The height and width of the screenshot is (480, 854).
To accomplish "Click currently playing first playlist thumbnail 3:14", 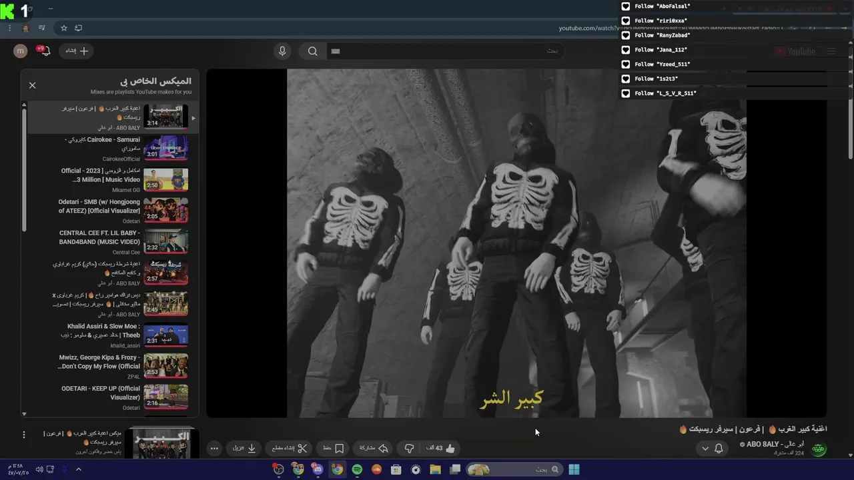I will [165, 117].
